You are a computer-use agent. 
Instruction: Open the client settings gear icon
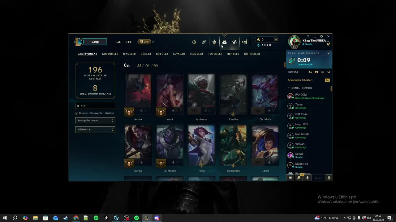(x=321, y=36)
